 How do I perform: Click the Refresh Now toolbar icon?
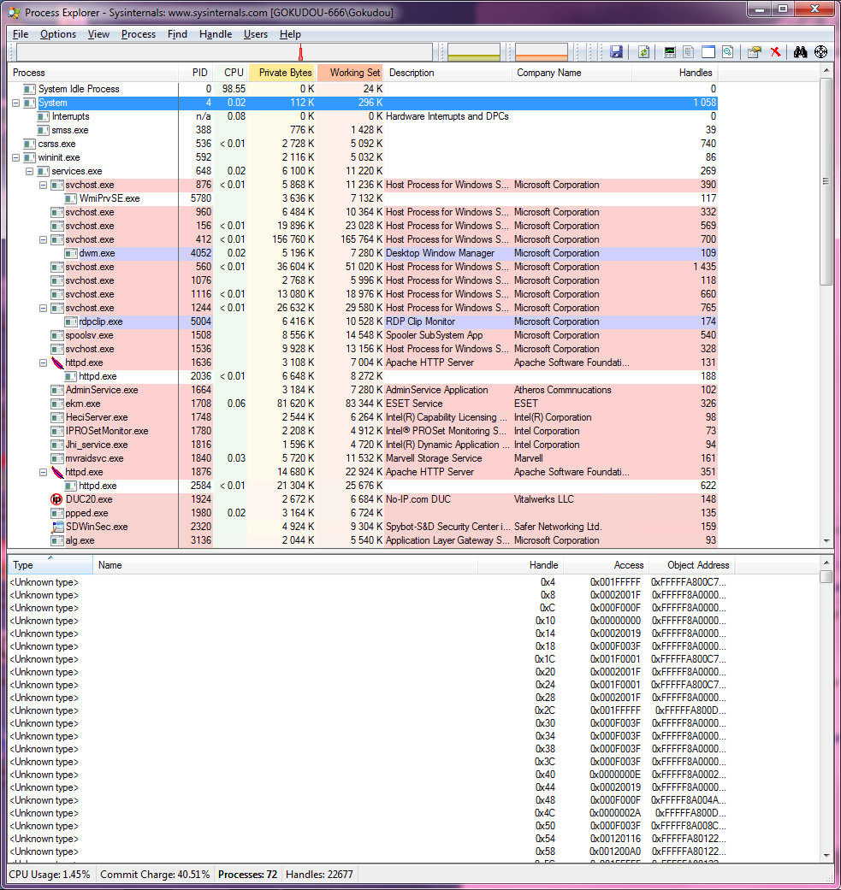point(643,52)
